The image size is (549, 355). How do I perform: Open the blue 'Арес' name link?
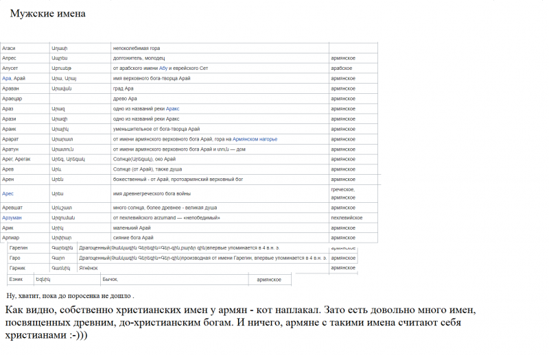8,193
